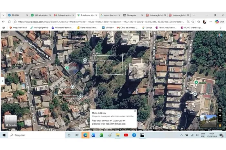Click the Edifício Nirvana place marker

(x=195, y=94)
